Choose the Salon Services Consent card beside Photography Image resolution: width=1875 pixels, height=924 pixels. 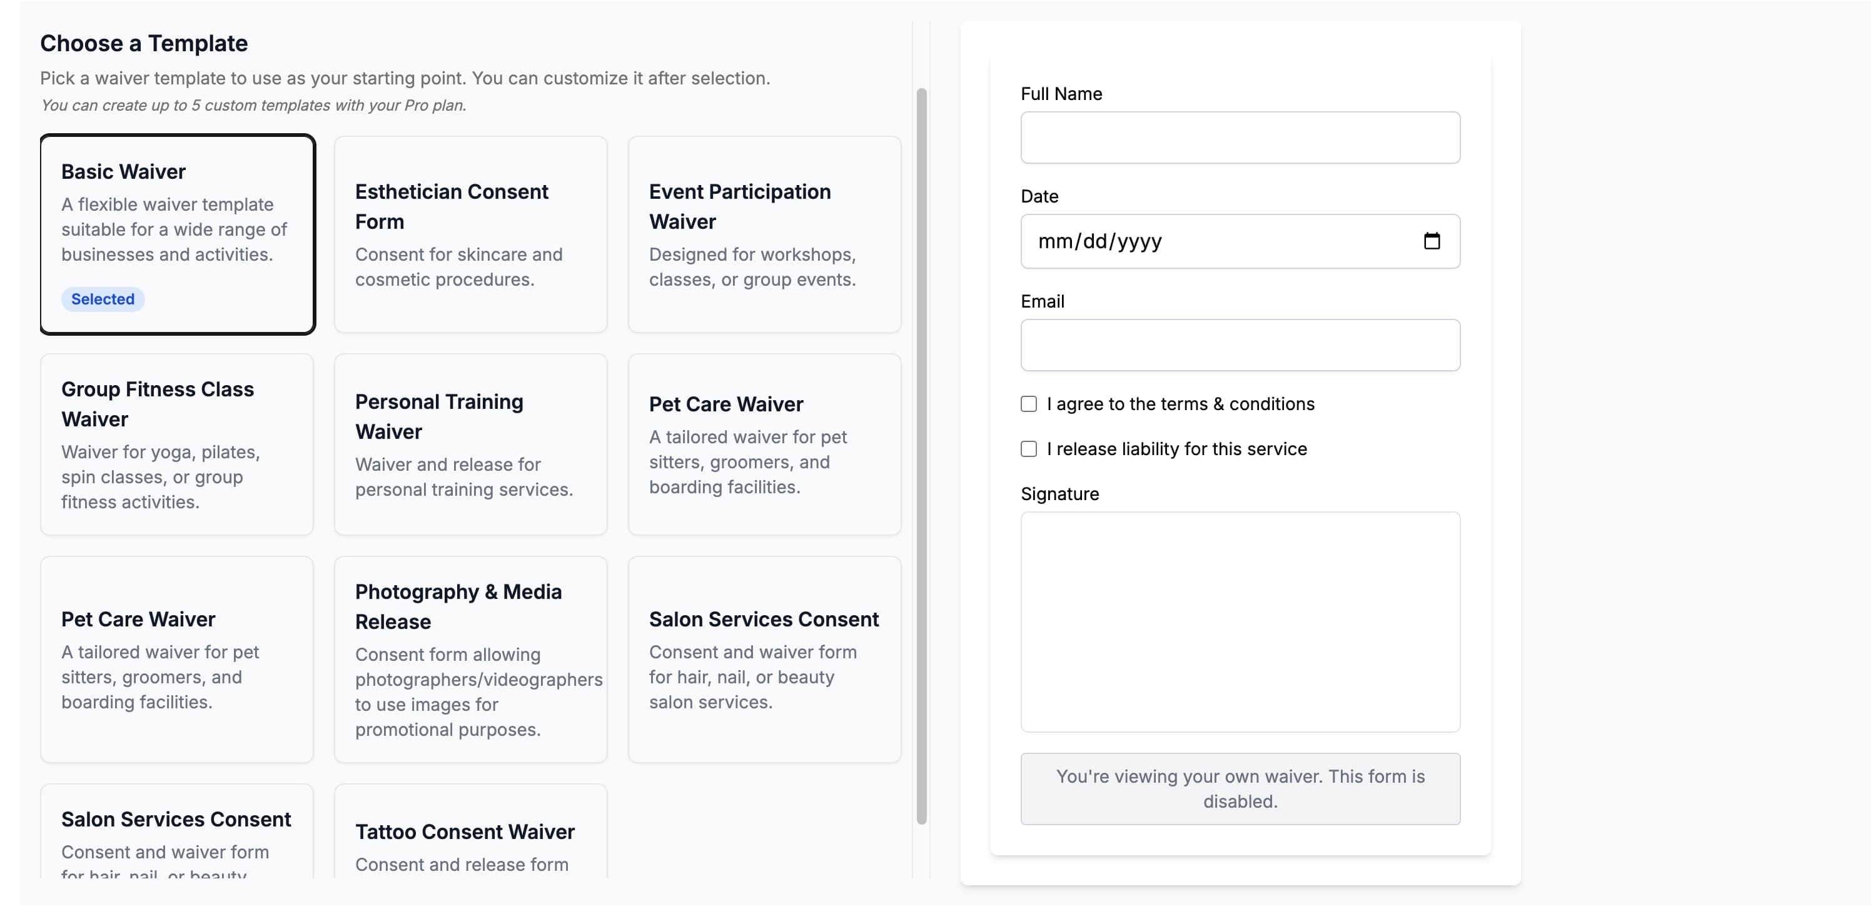point(764,658)
